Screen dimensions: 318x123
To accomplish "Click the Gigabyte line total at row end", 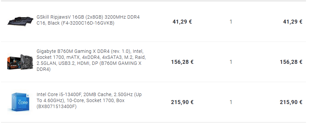I will click(291, 62).
